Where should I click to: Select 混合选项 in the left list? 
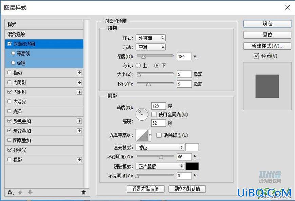click(x=44, y=34)
